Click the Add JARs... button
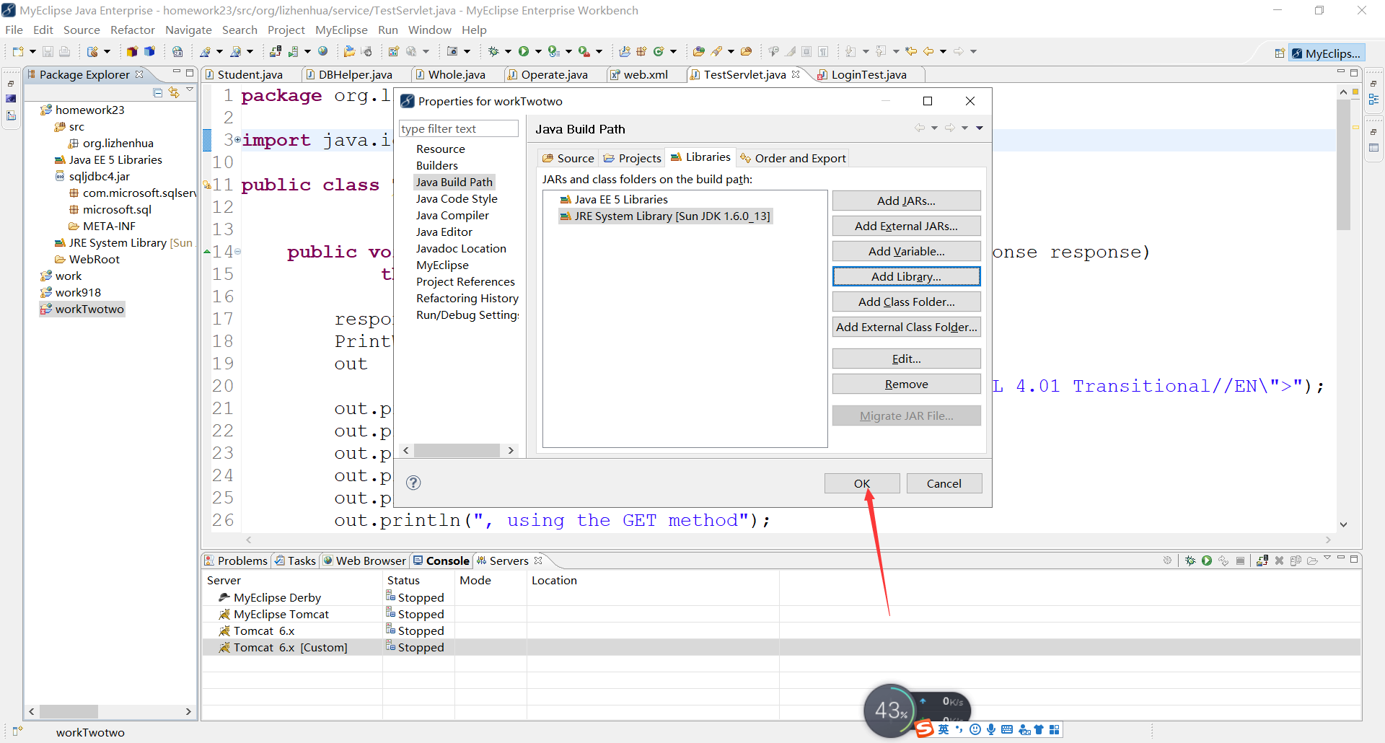 (x=906, y=201)
